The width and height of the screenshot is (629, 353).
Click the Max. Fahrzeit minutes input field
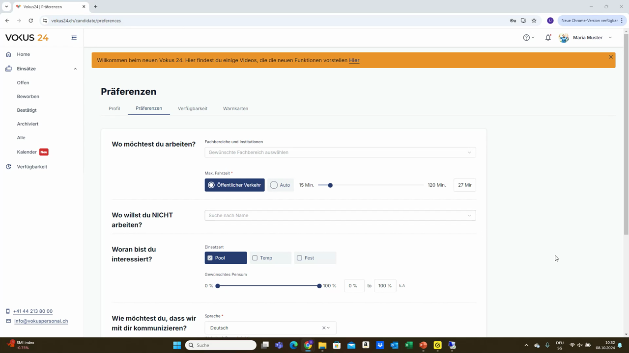tap(464, 185)
